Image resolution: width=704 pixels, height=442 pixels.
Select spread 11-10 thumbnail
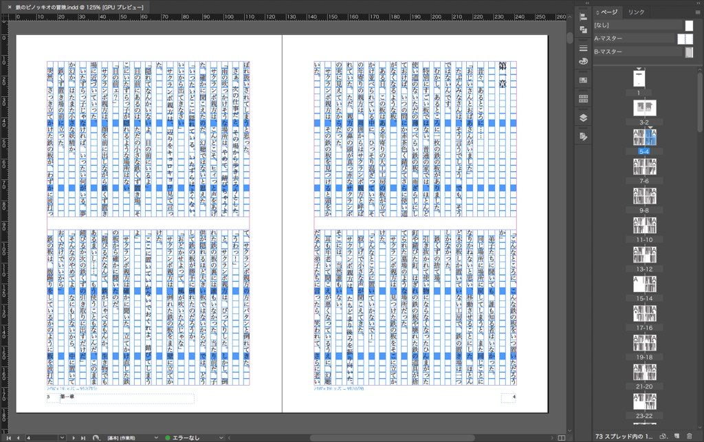tap(644, 225)
